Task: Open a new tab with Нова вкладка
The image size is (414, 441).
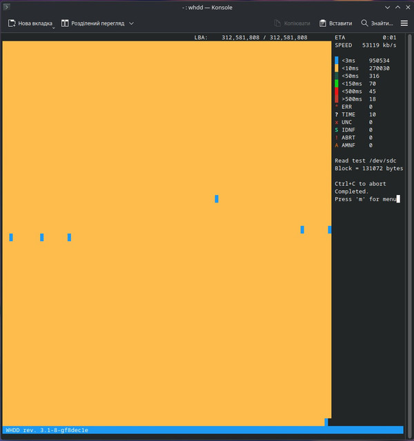Action: click(30, 23)
